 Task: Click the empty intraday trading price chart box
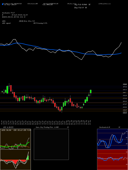[x=51, y=144]
